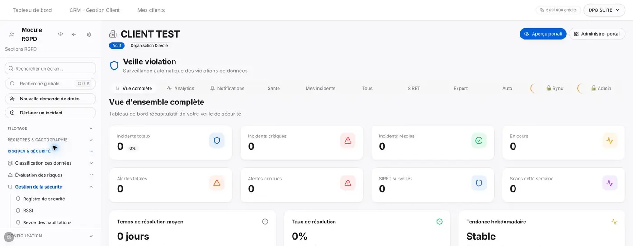Click the layers icon beside Classification des données
Screen dimensions: 633x246
10,163
